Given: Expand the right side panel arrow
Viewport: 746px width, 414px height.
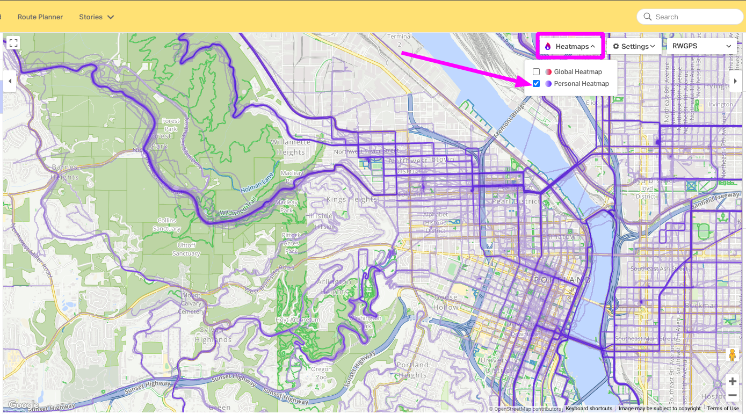Looking at the screenshot, I should [x=736, y=81].
